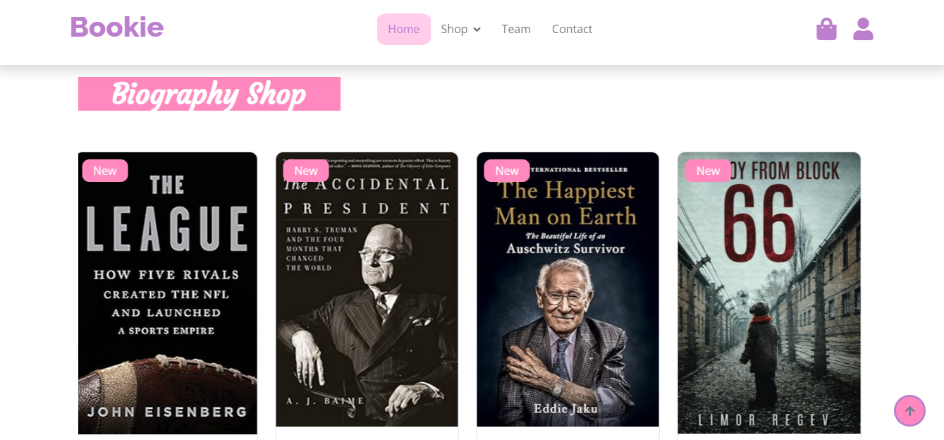The image size is (944, 440).
Task: Click author name John Eisenberg on cover
Action: click(x=167, y=412)
